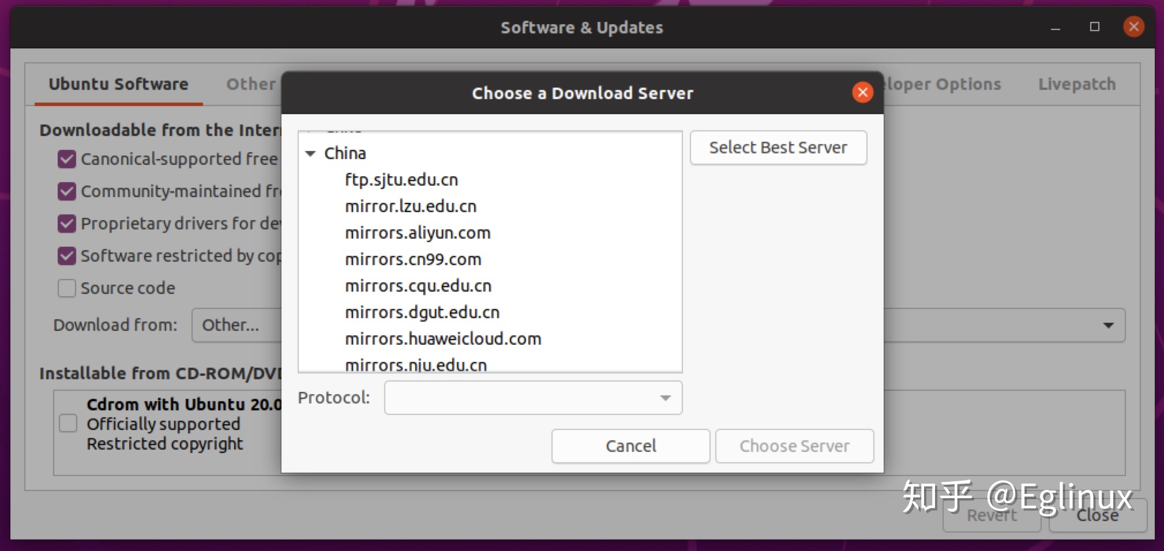Click the Choose Server button
The width and height of the screenshot is (1164, 551).
click(794, 446)
